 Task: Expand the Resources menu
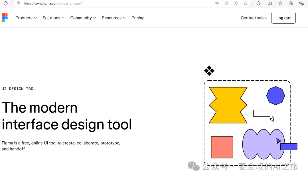pyautogui.click(x=114, y=18)
